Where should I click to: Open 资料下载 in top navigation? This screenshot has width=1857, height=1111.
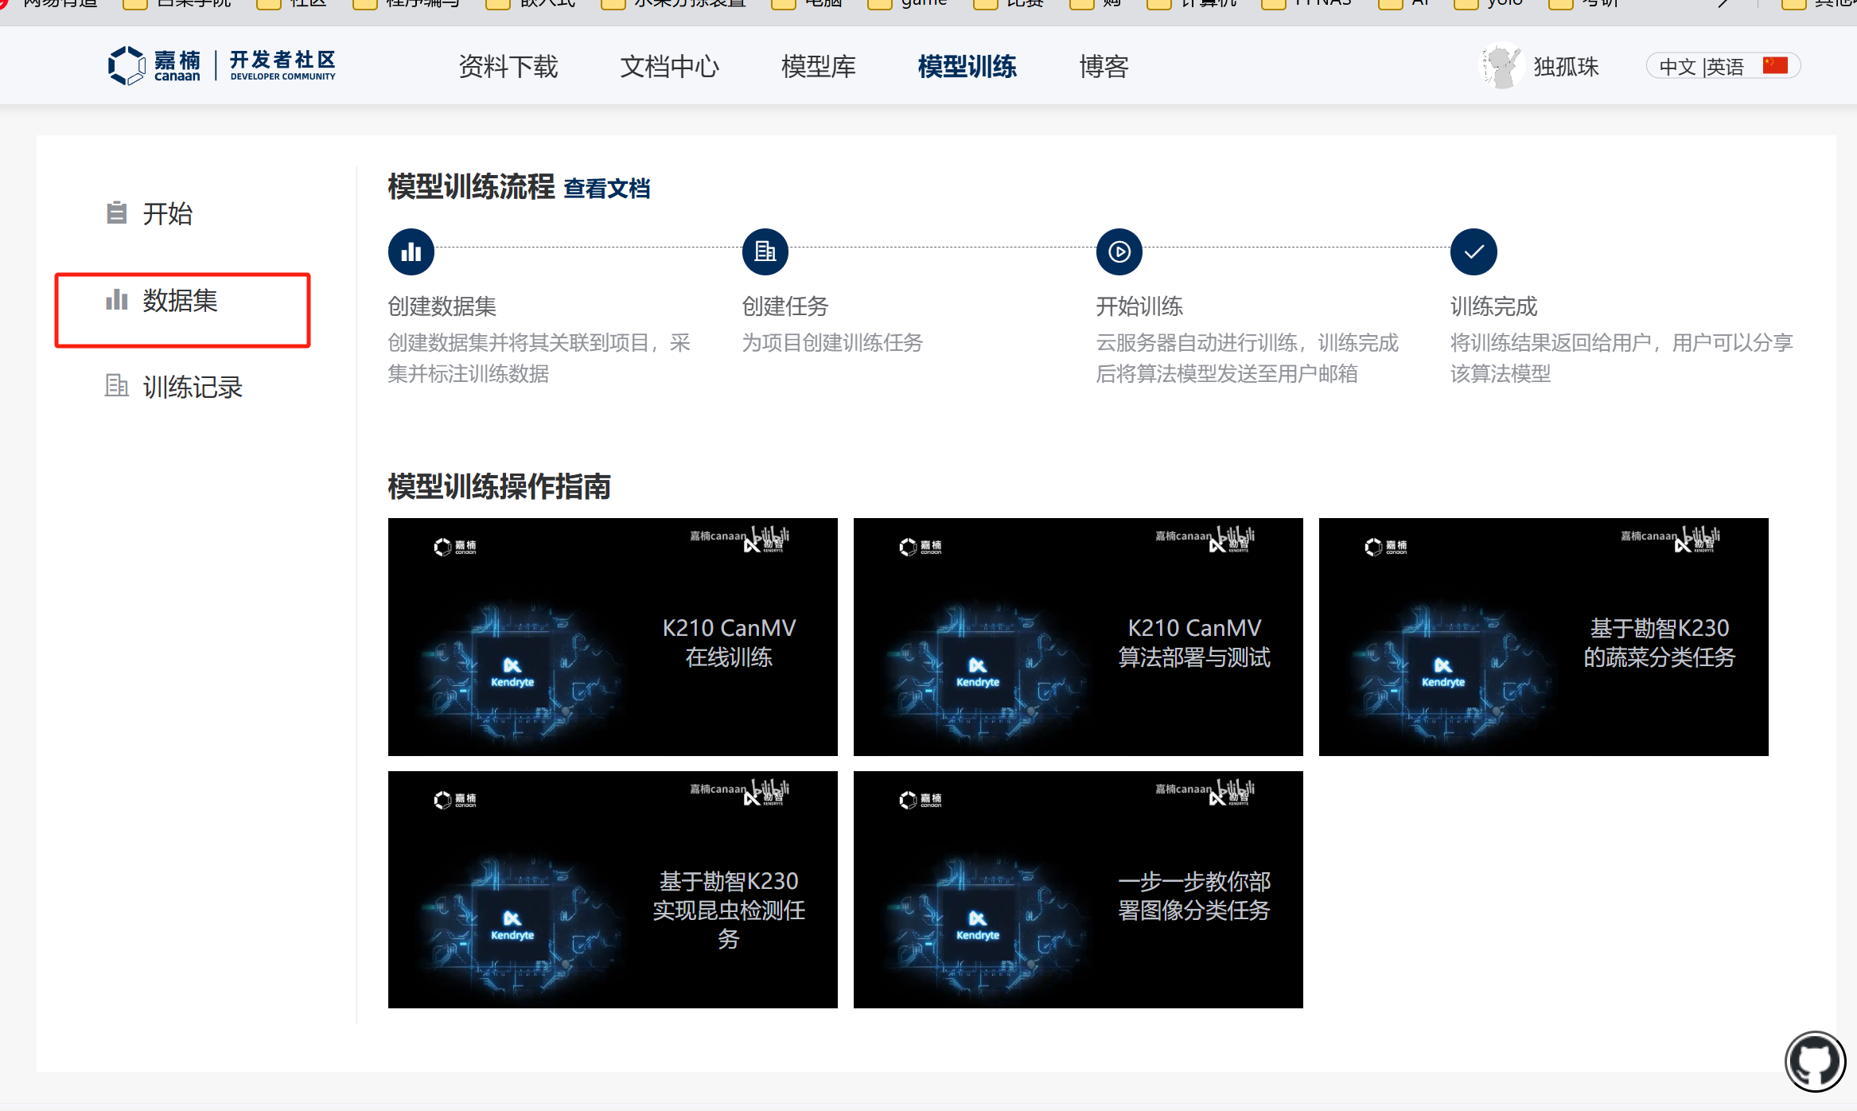[508, 66]
